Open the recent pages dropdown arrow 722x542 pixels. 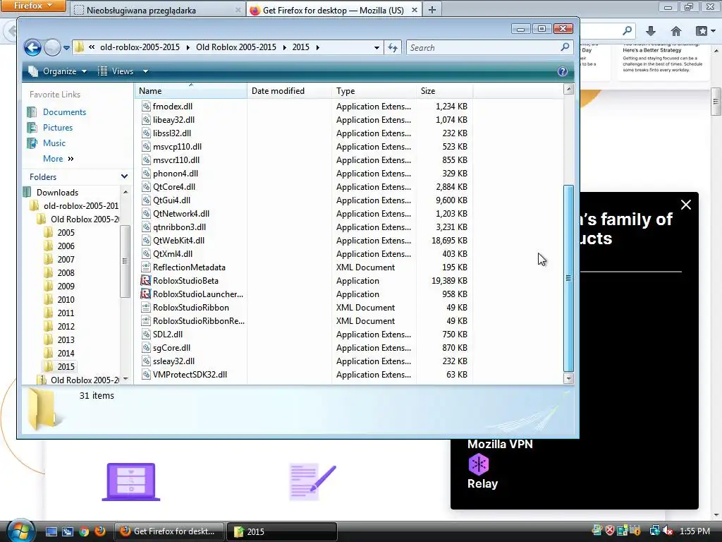click(x=66, y=47)
